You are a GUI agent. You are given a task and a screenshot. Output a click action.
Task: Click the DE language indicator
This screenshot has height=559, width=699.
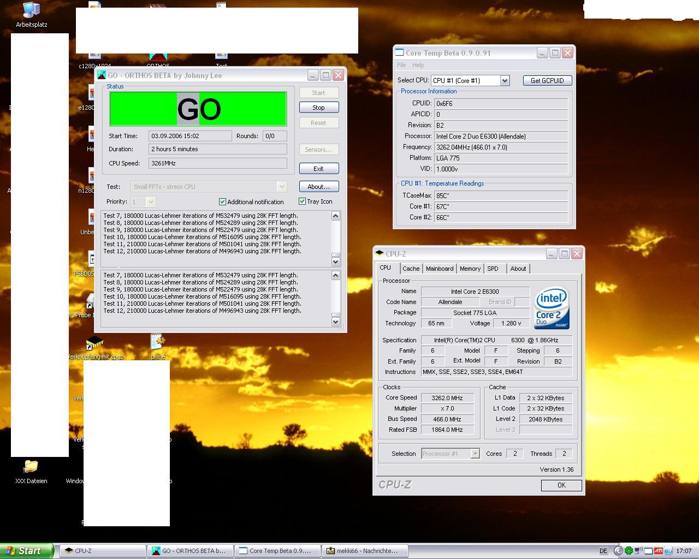pyautogui.click(x=603, y=551)
